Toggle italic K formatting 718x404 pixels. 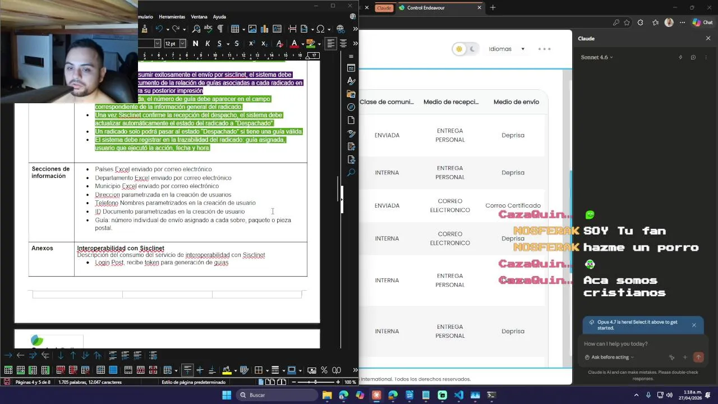click(208, 44)
